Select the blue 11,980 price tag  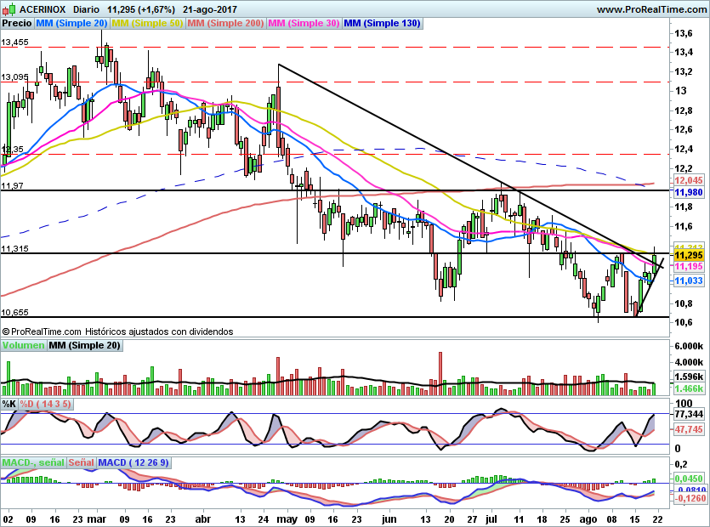click(687, 193)
